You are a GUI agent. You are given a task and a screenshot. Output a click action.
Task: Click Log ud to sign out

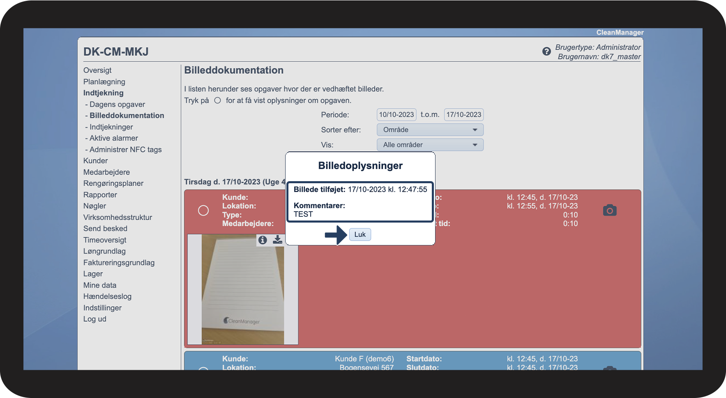coord(95,319)
